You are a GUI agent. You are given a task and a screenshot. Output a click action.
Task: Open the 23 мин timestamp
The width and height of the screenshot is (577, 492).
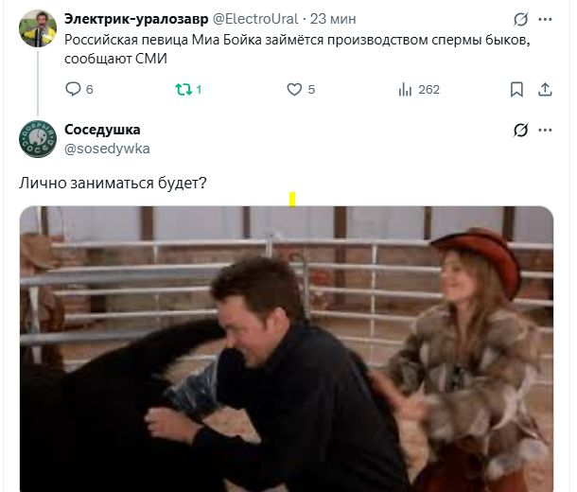point(333,19)
